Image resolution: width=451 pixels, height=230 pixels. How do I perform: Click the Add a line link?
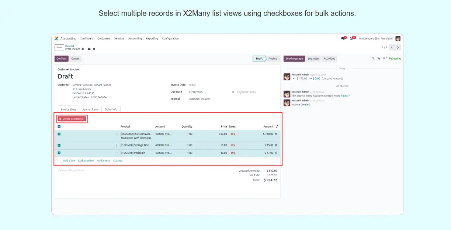(69, 161)
